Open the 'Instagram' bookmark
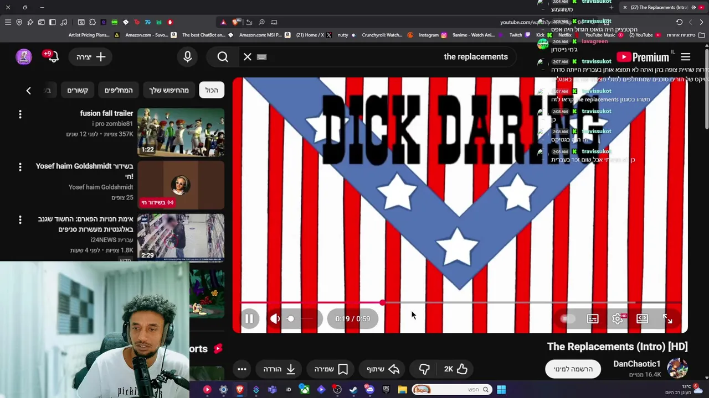709x398 pixels. [x=432, y=35]
